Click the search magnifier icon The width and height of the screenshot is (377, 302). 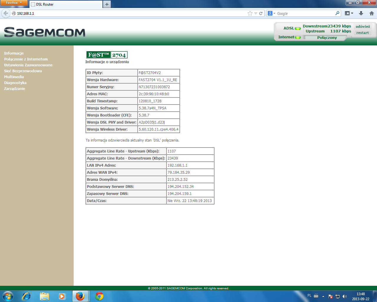338,13
